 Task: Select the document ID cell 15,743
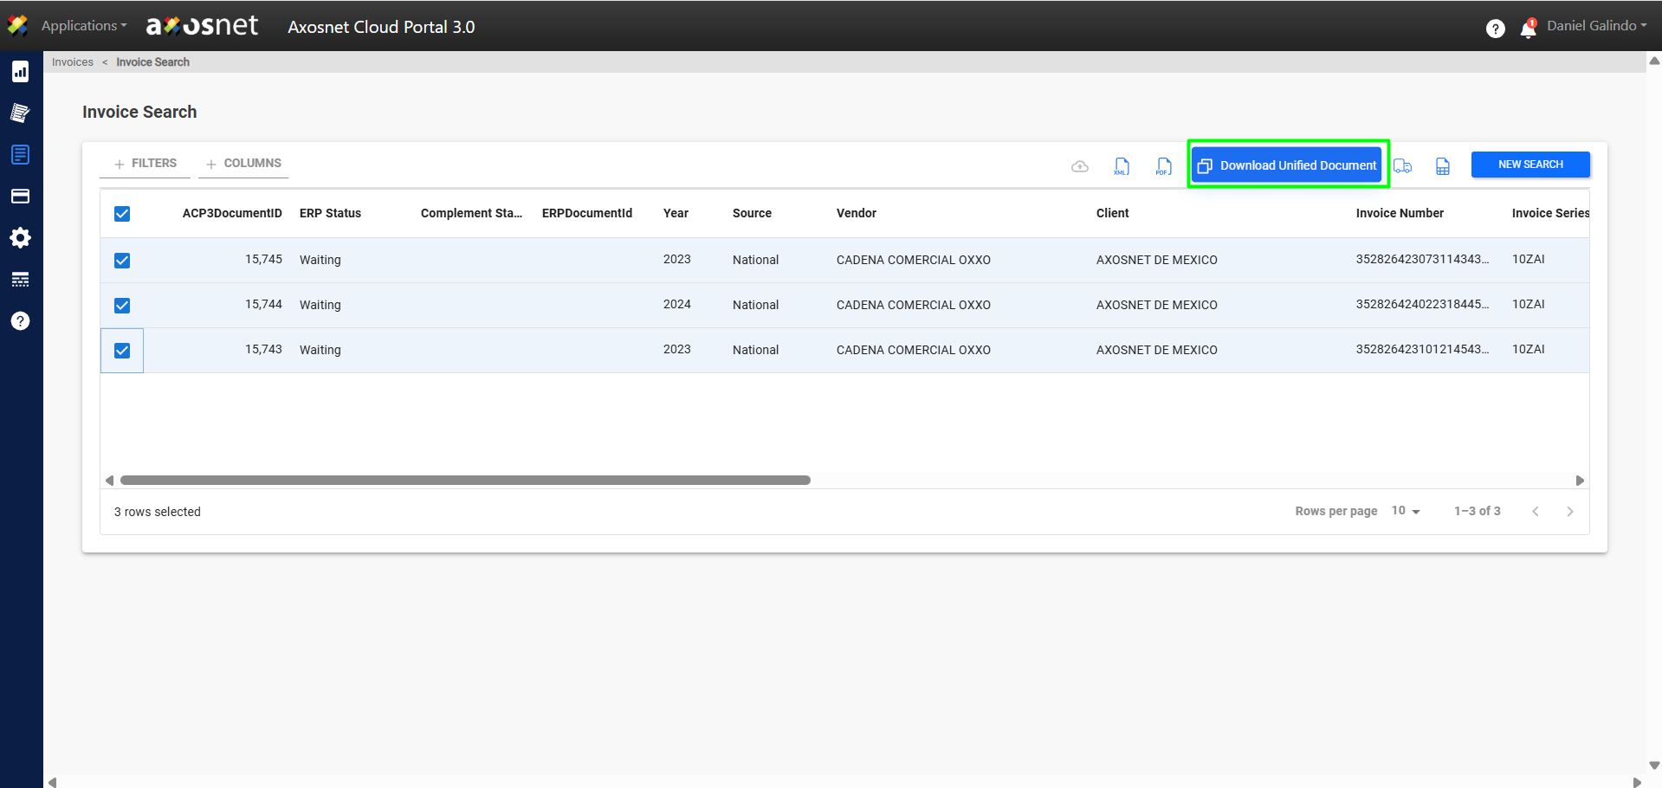pos(263,350)
